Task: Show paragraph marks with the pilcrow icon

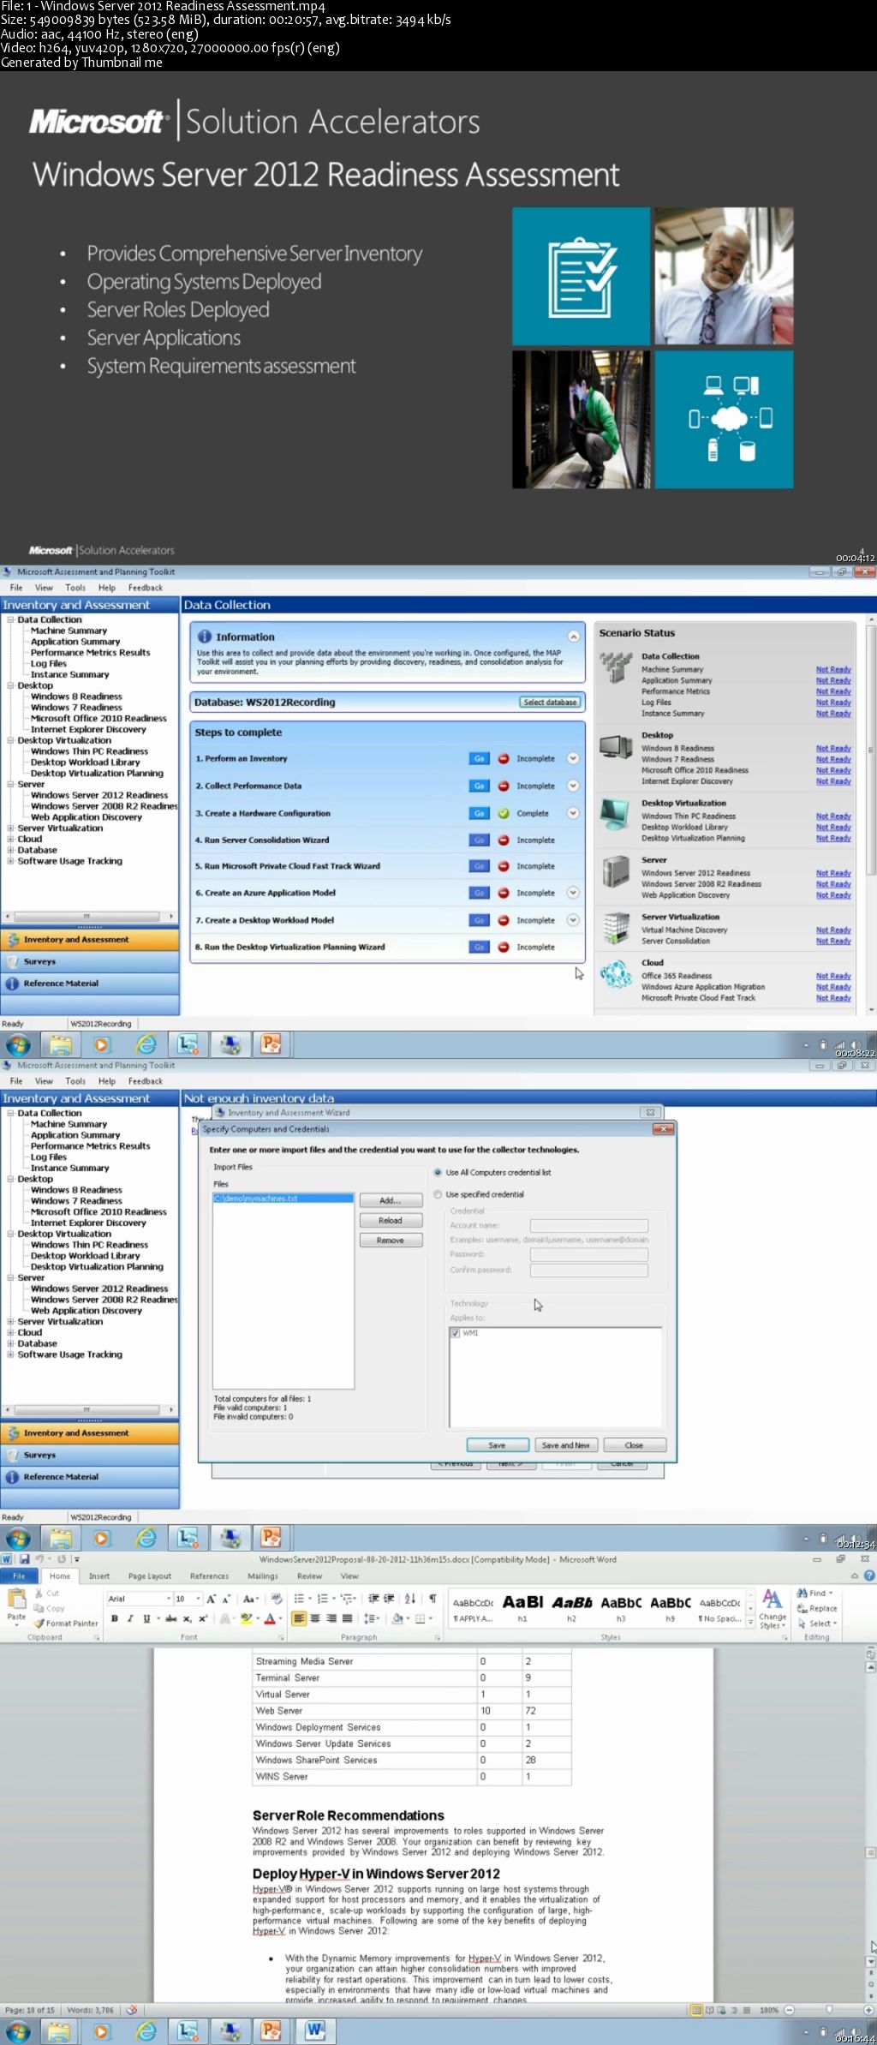Action: (433, 1599)
